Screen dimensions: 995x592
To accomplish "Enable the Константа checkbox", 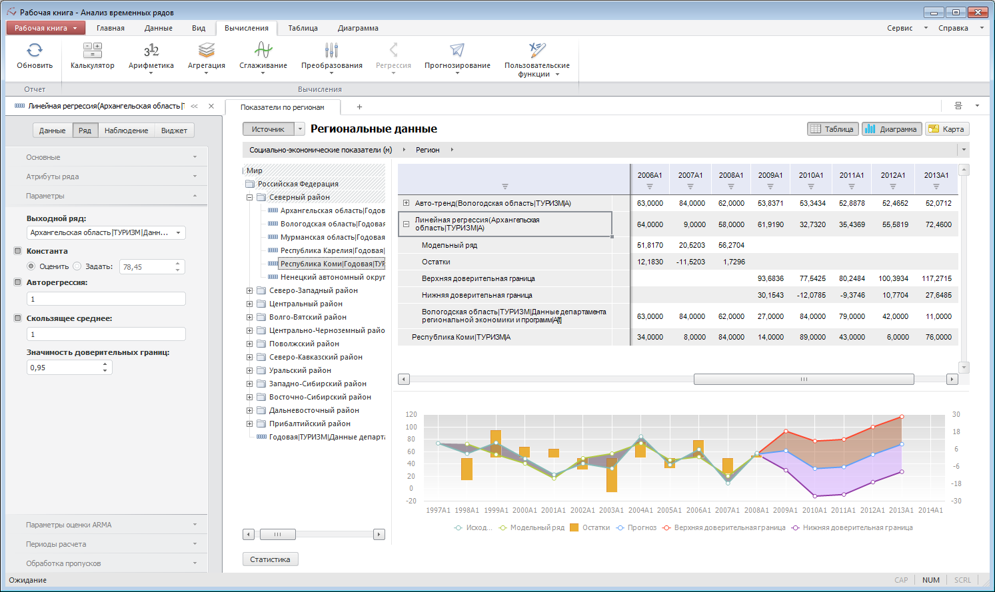I will 18,251.
